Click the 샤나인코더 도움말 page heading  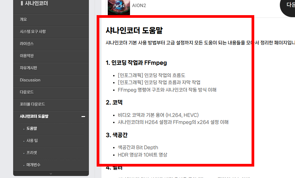tap(134, 30)
